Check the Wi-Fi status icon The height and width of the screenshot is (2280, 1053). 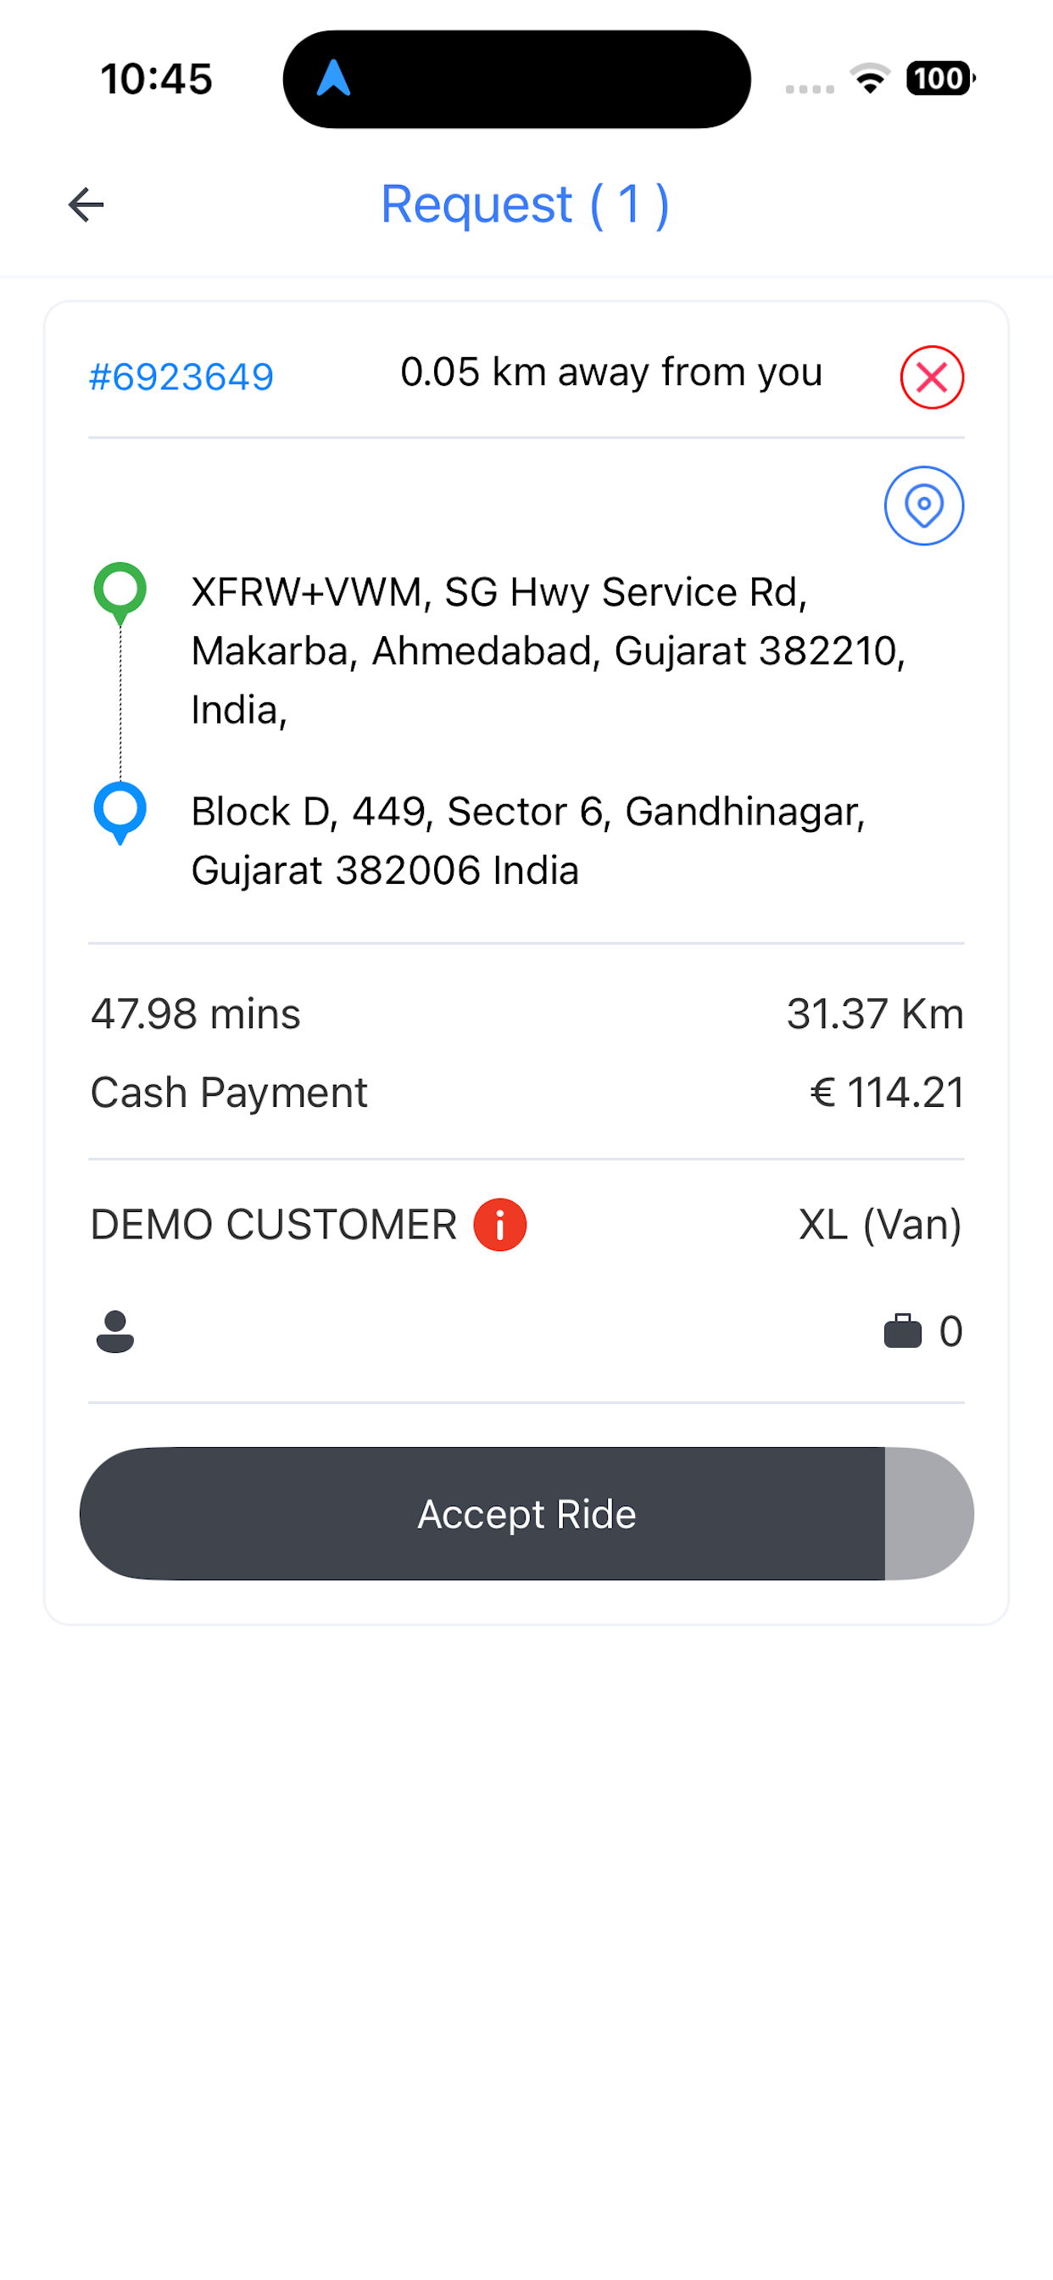pyautogui.click(x=871, y=78)
